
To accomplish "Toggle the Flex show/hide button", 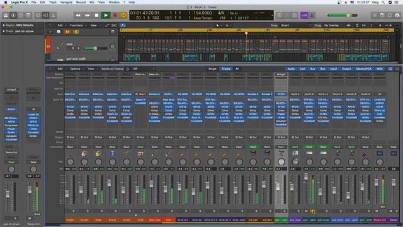I will coord(114,25).
